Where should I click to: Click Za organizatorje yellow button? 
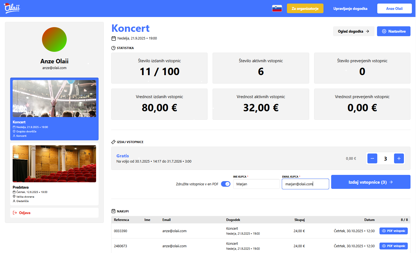(305, 8)
